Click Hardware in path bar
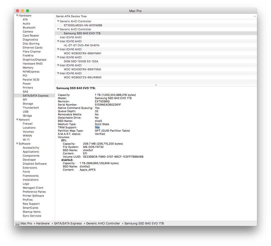The image size is (271, 246). [43, 223]
